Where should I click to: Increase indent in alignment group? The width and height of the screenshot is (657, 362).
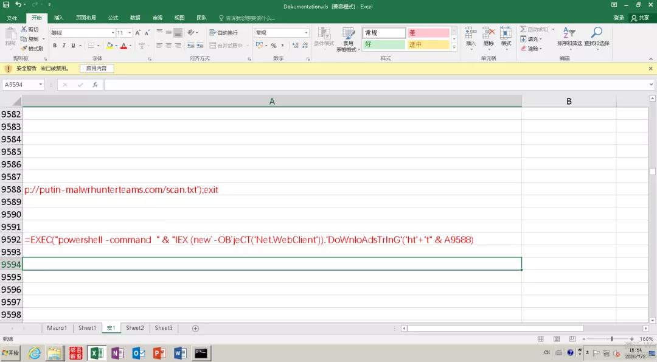[200, 45]
